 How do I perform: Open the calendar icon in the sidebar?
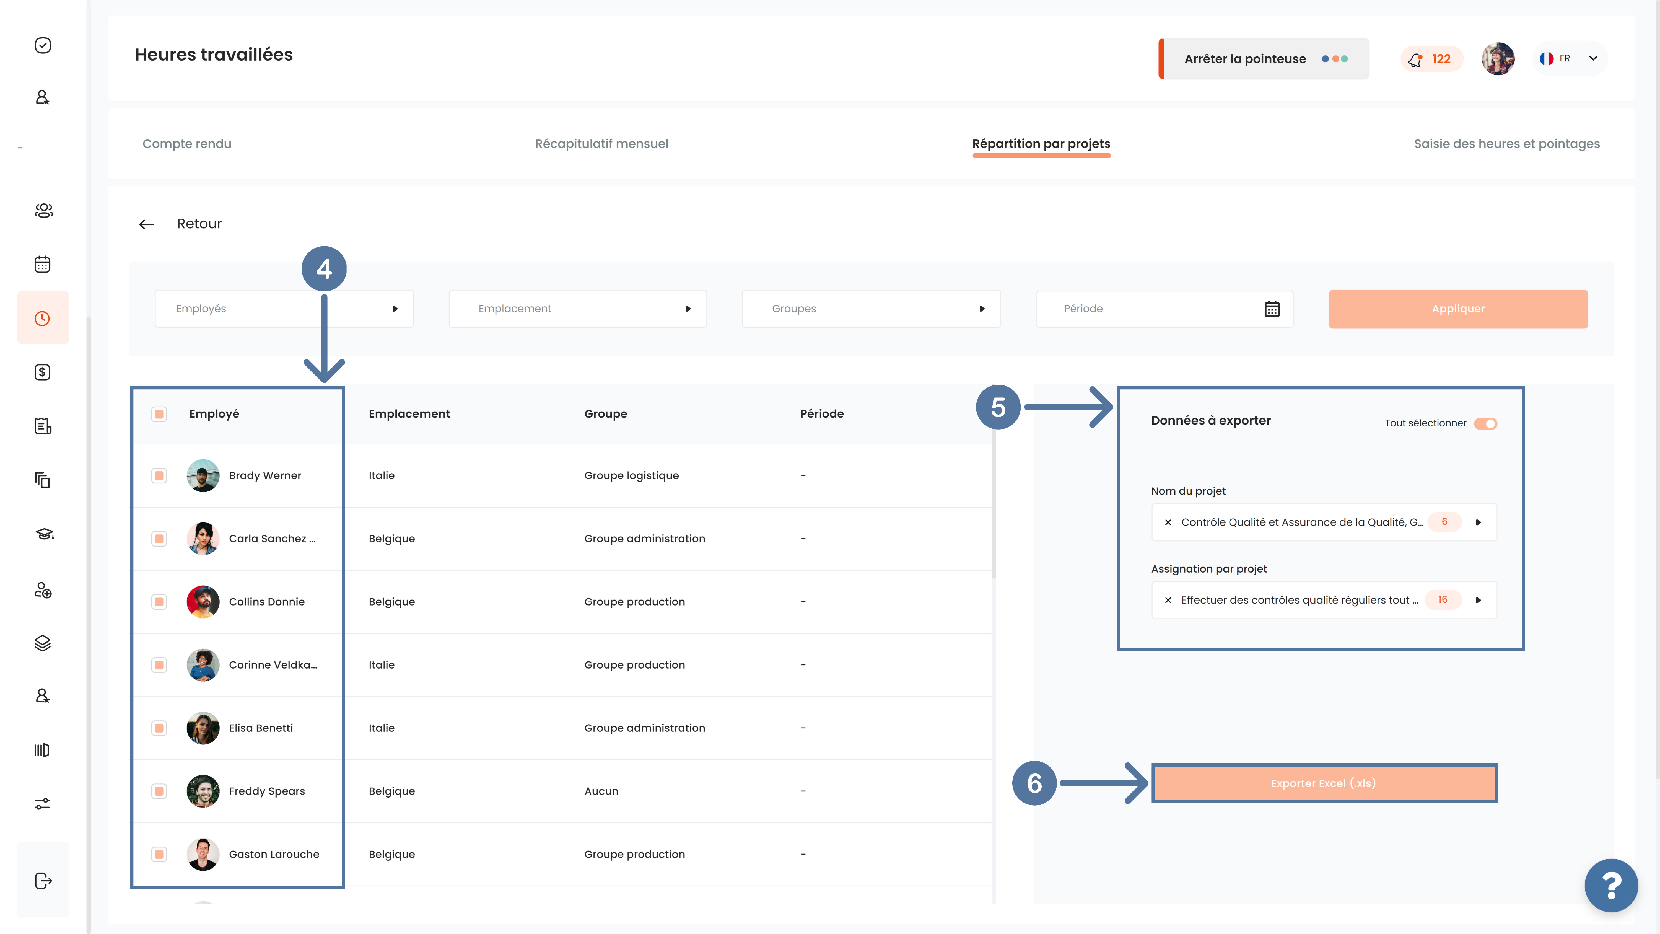[x=43, y=264]
